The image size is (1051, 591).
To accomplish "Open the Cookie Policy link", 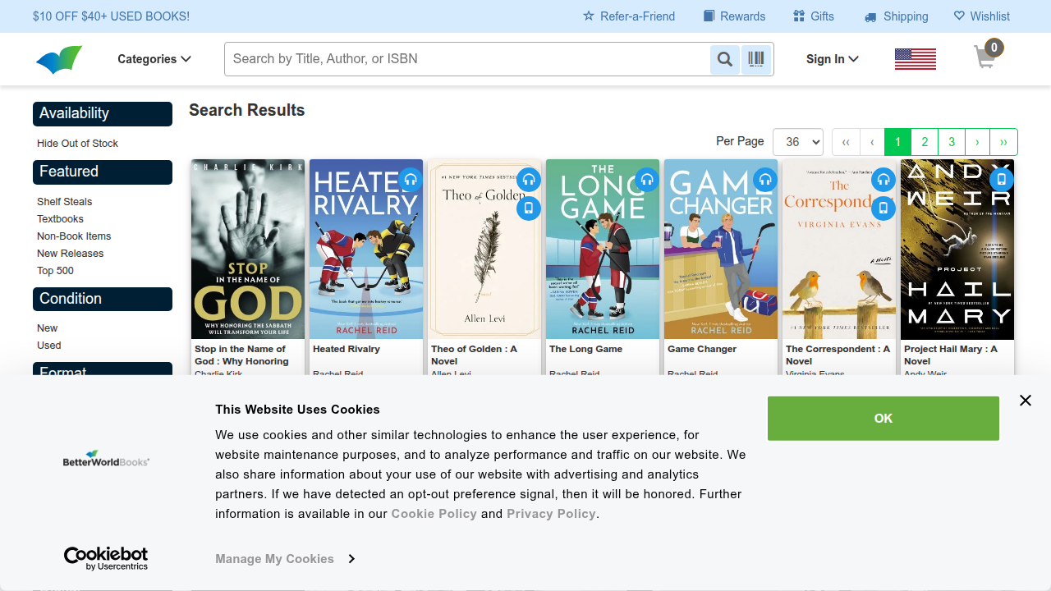I will point(434,514).
